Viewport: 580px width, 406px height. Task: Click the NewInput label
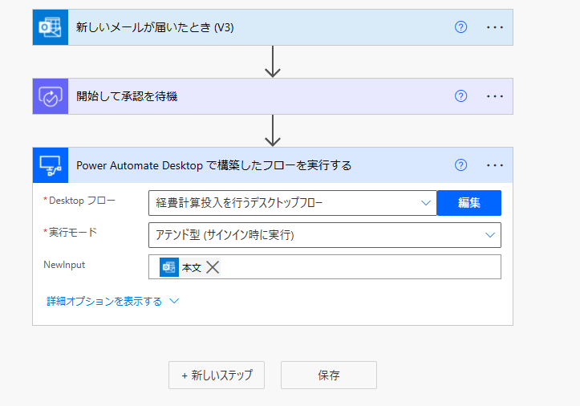coord(64,265)
